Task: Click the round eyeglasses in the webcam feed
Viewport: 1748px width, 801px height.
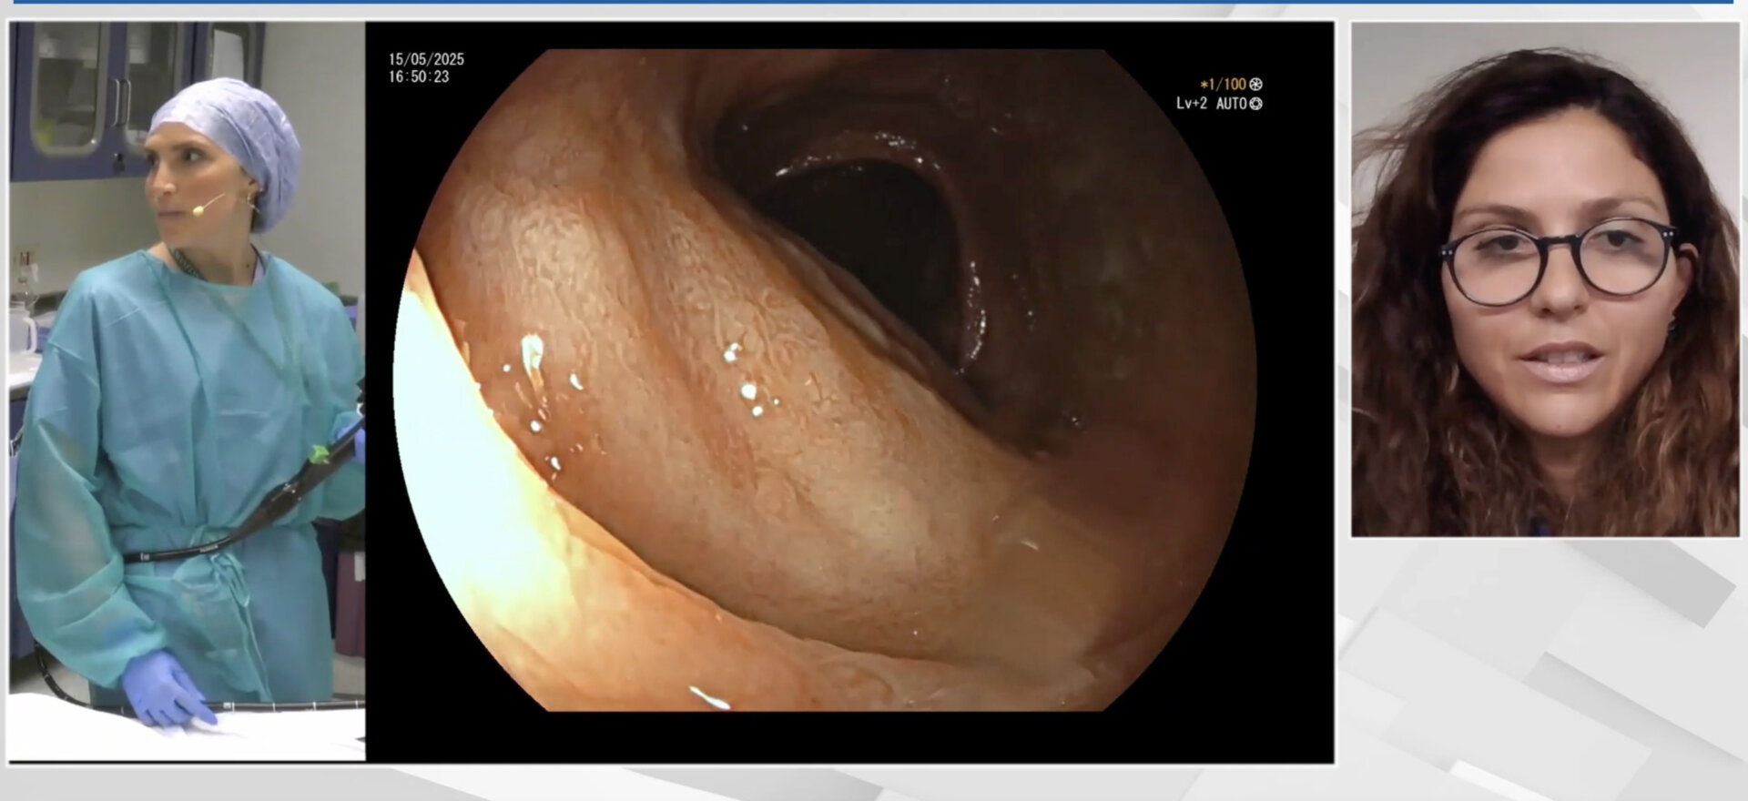Action: click(1559, 259)
